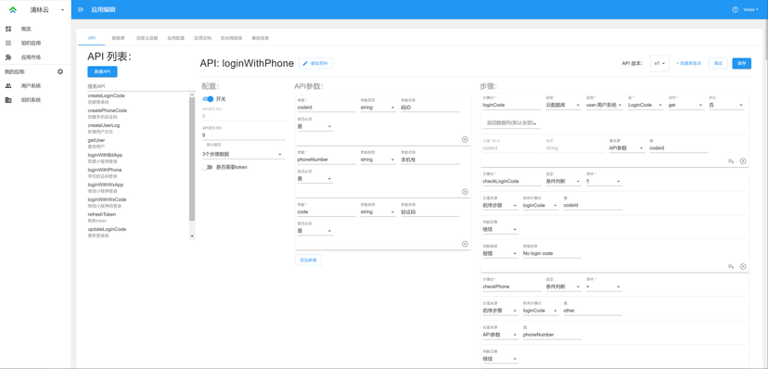This screenshot has width=768, height=369.
Task: Remove the codeId parameter with its delete icon
Action: click(x=465, y=139)
